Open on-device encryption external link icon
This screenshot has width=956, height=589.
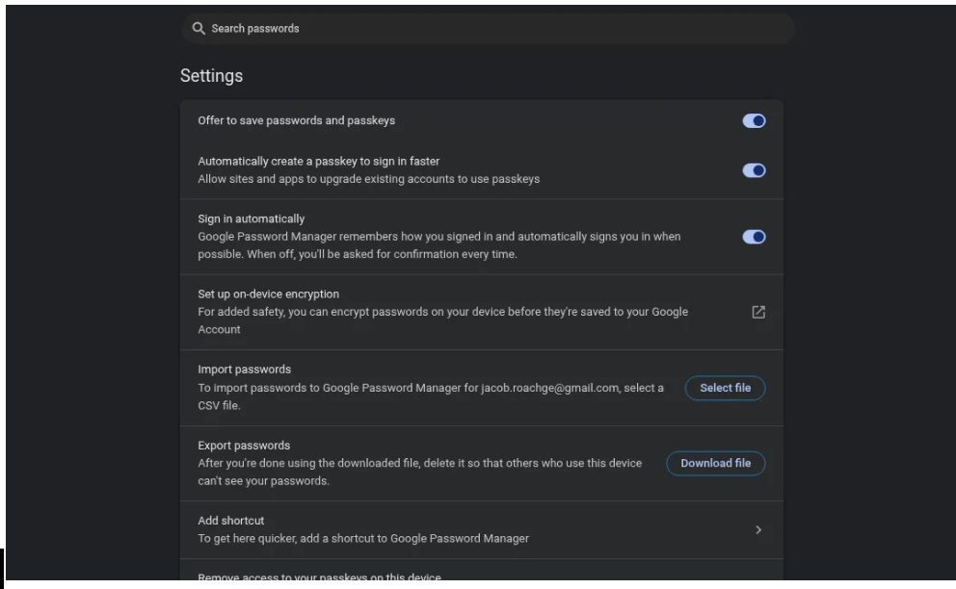(x=758, y=312)
